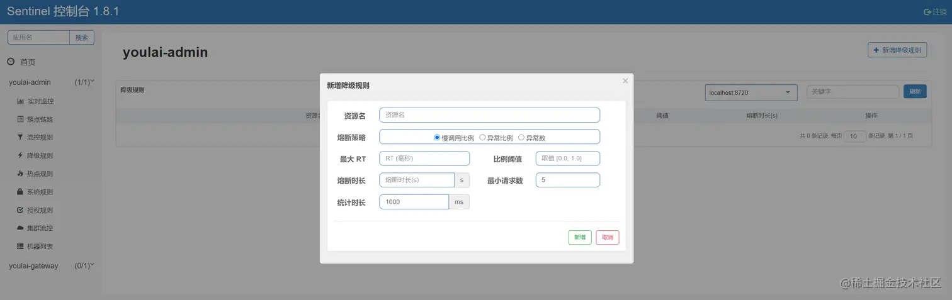
Task: Click the 关键字 keyword filter field
Action: pyautogui.click(x=853, y=92)
